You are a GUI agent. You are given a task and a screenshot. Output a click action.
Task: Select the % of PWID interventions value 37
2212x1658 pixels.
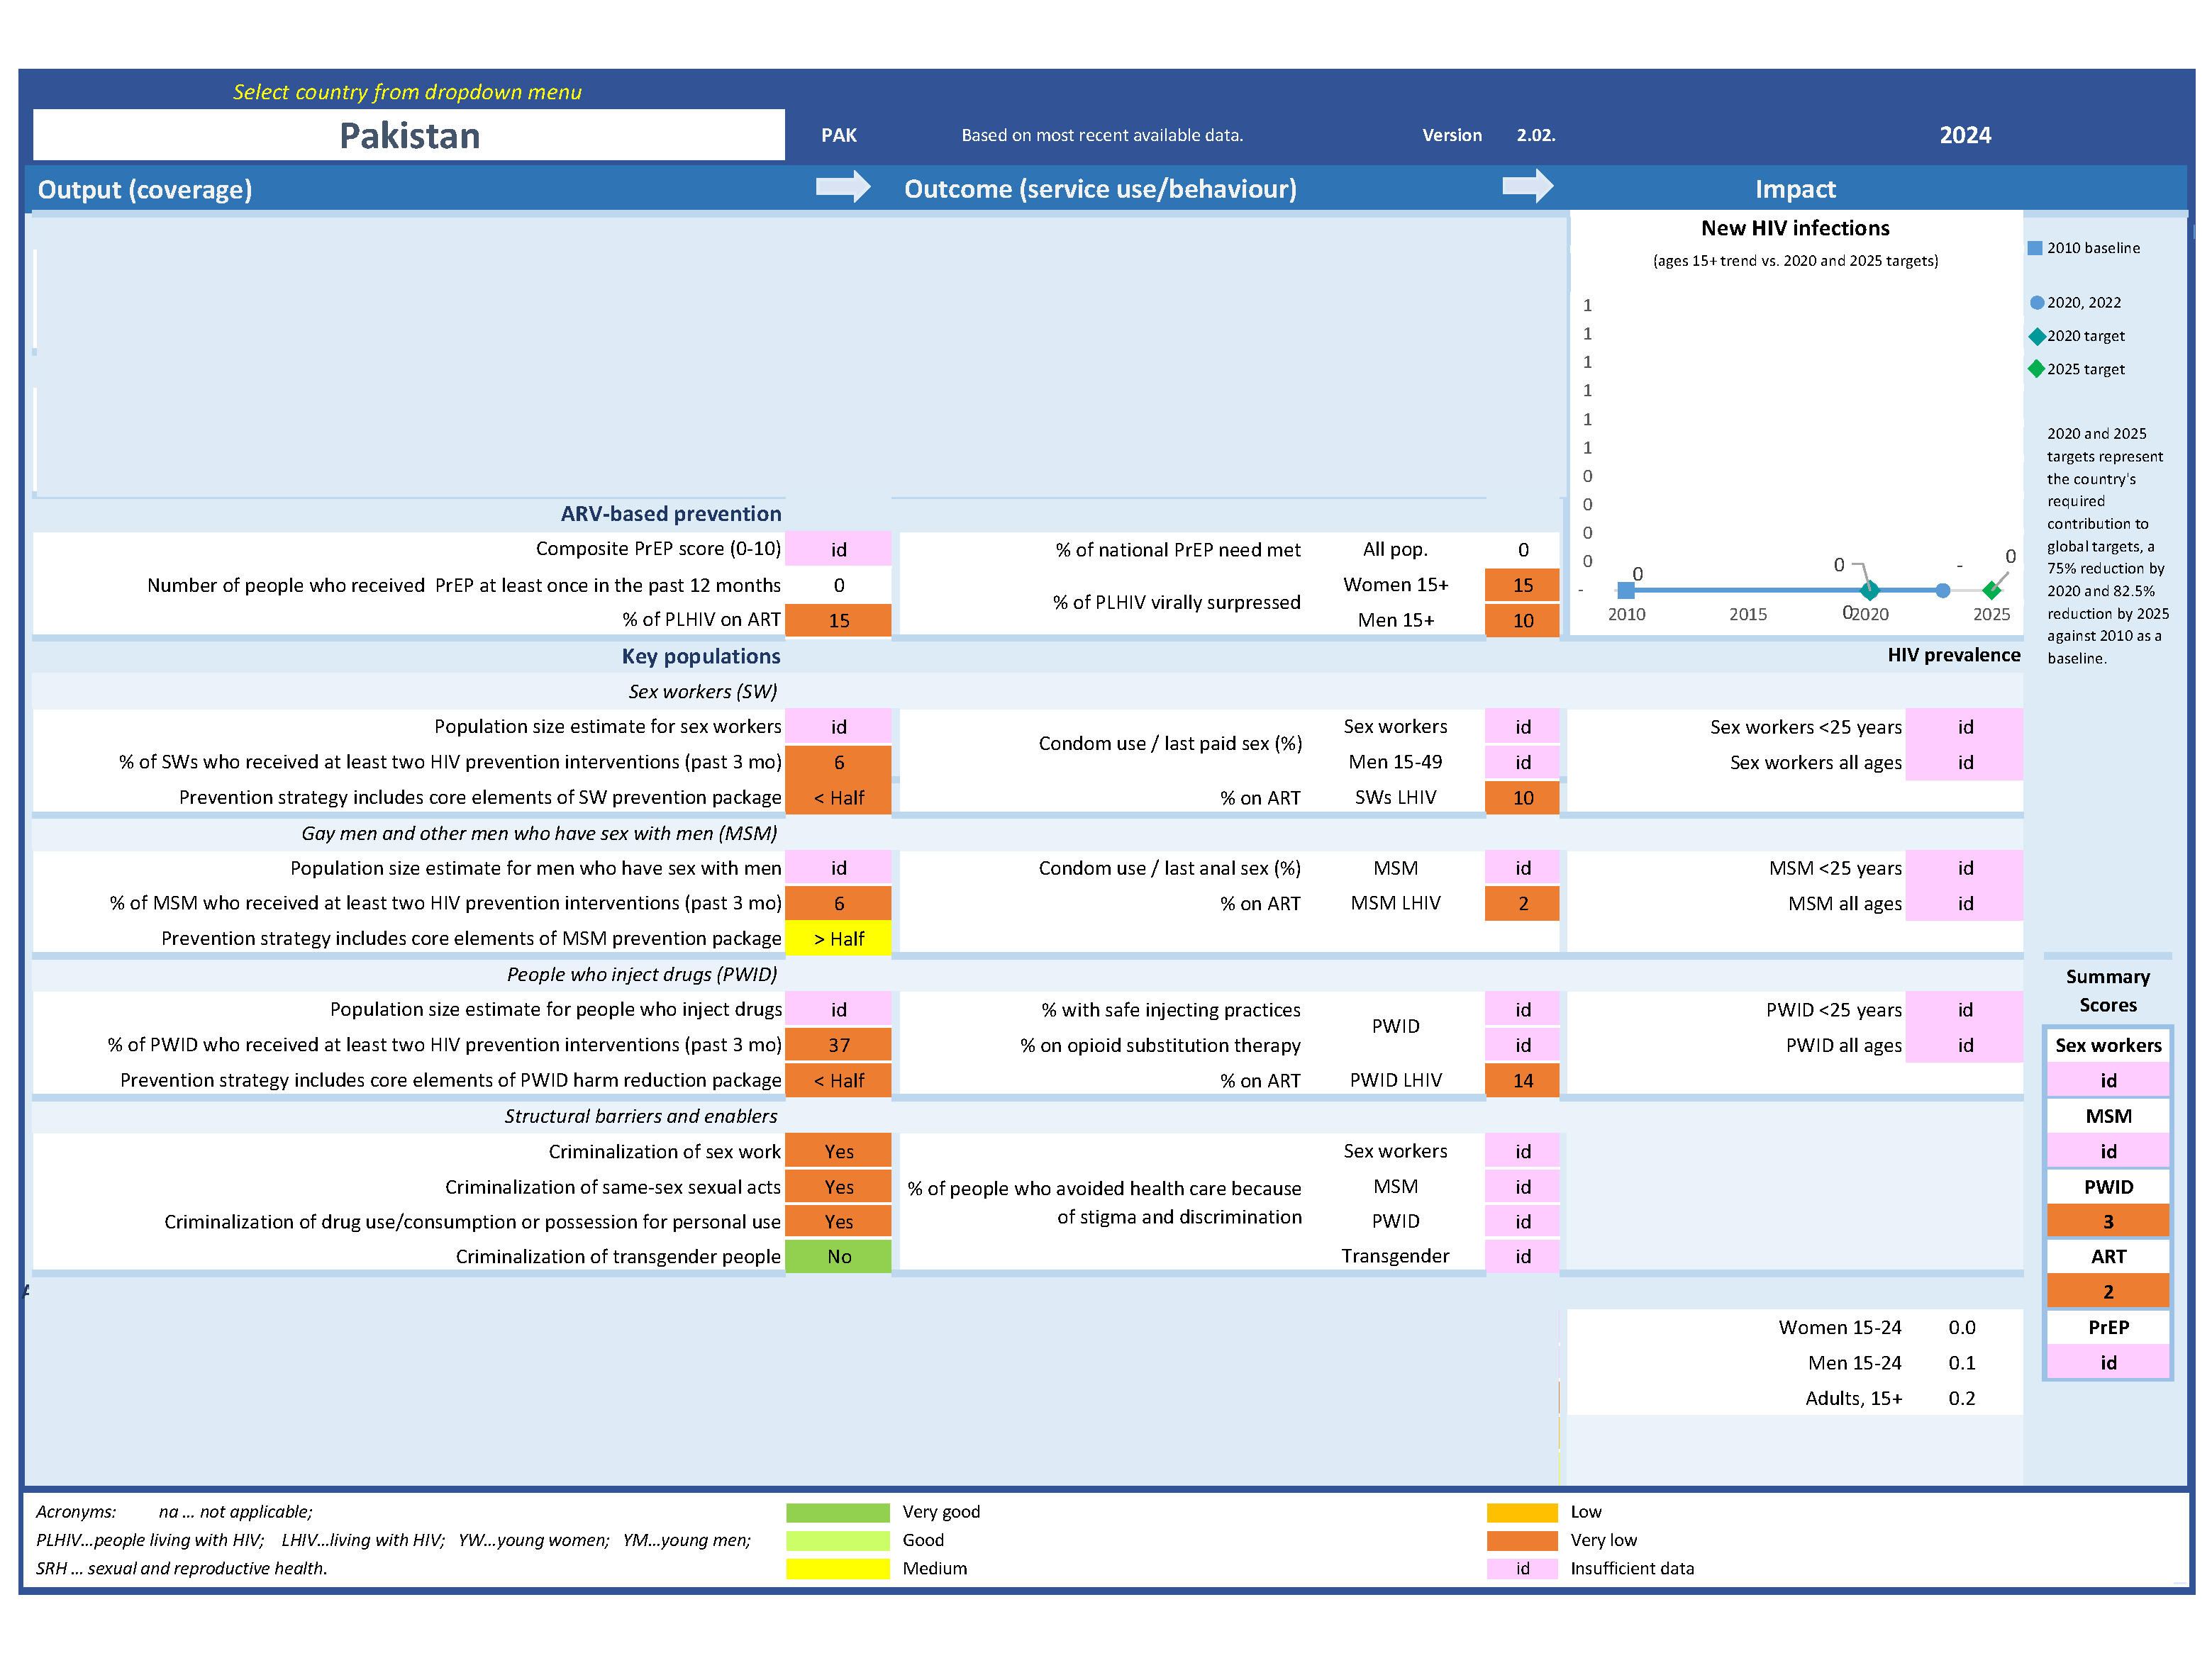[x=838, y=1044]
